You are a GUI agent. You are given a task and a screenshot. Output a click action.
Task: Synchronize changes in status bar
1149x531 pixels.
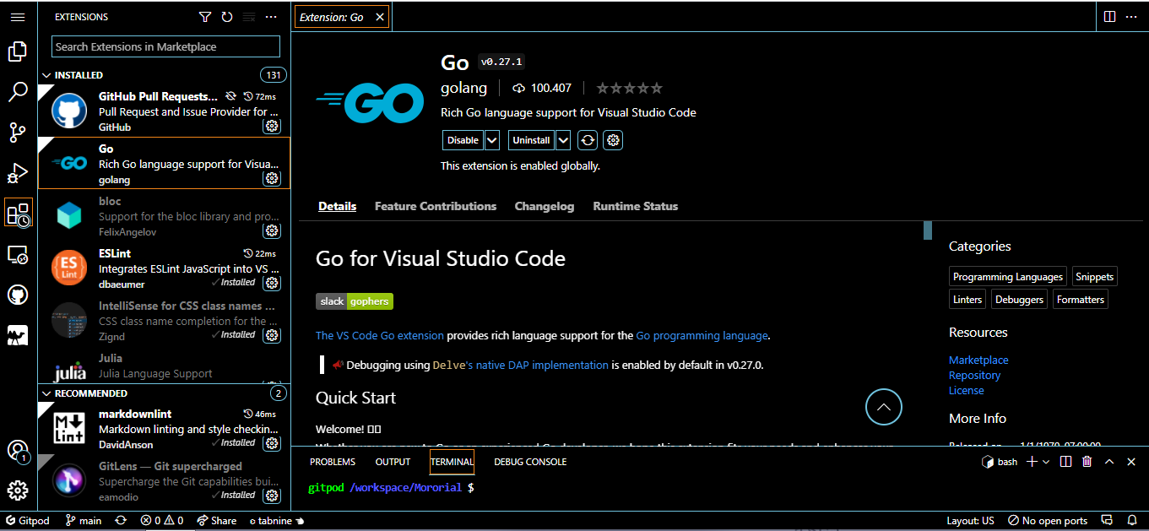point(121,521)
